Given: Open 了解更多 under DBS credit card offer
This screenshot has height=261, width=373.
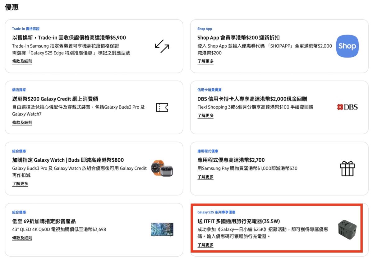Looking at the screenshot, I should [205, 116].
